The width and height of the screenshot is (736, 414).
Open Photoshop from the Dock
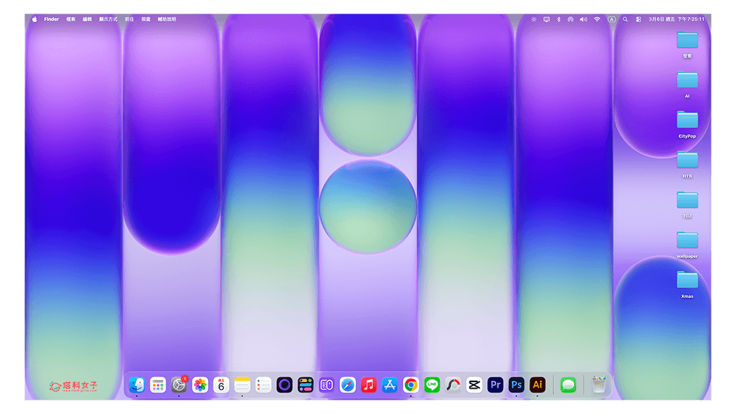(x=516, y=385)
